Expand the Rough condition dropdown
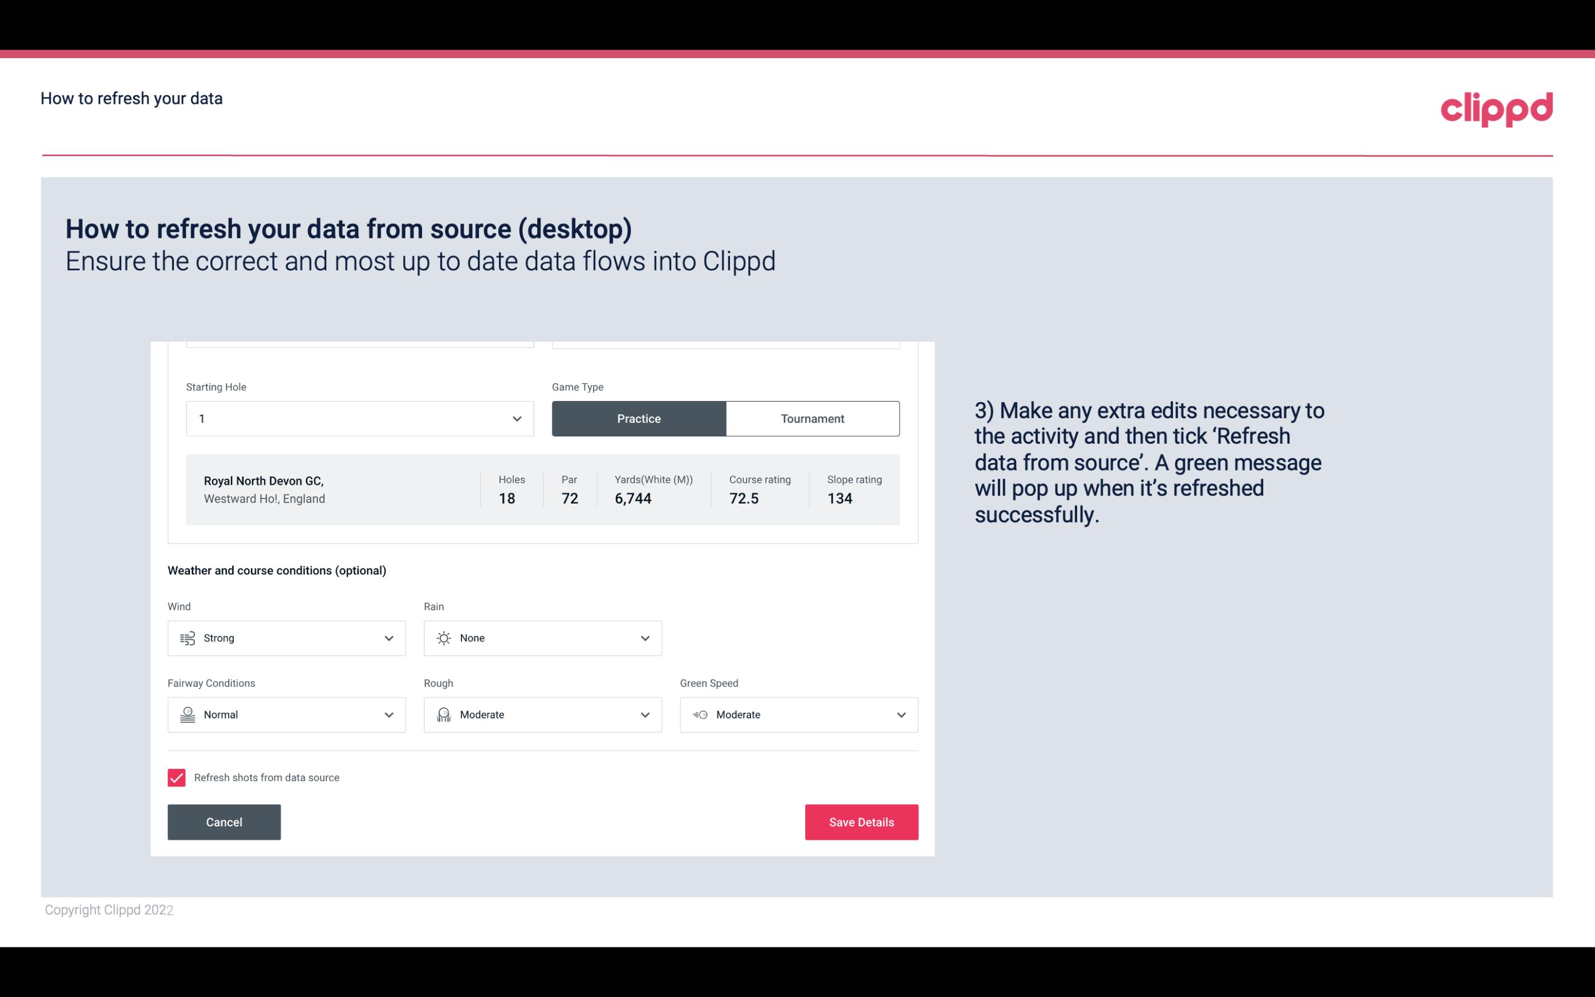The width and height of the screenshot is (1595, 997). point(644,715)
